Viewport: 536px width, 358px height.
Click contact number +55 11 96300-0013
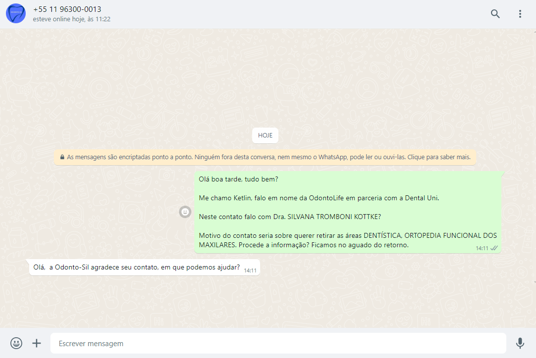(67, 9)
